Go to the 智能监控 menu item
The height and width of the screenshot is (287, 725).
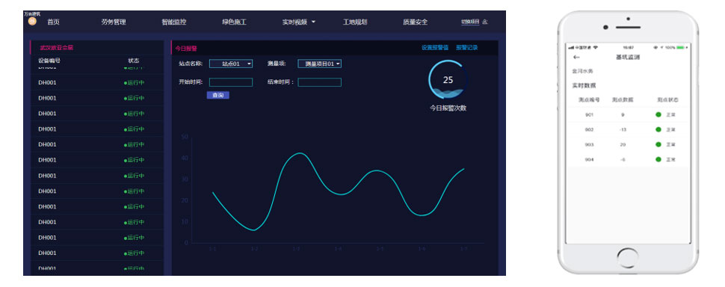[x=174, y=22]
